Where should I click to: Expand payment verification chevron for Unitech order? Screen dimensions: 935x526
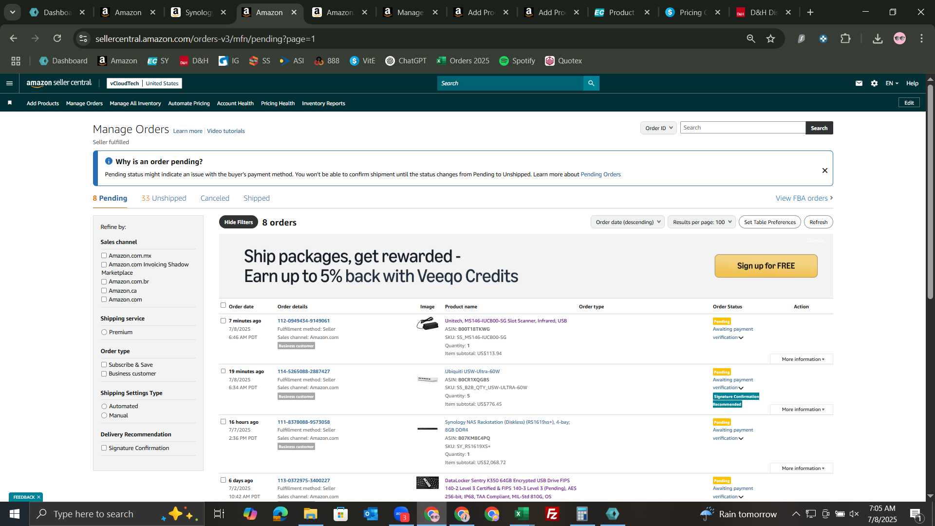(x=741, y=338)
